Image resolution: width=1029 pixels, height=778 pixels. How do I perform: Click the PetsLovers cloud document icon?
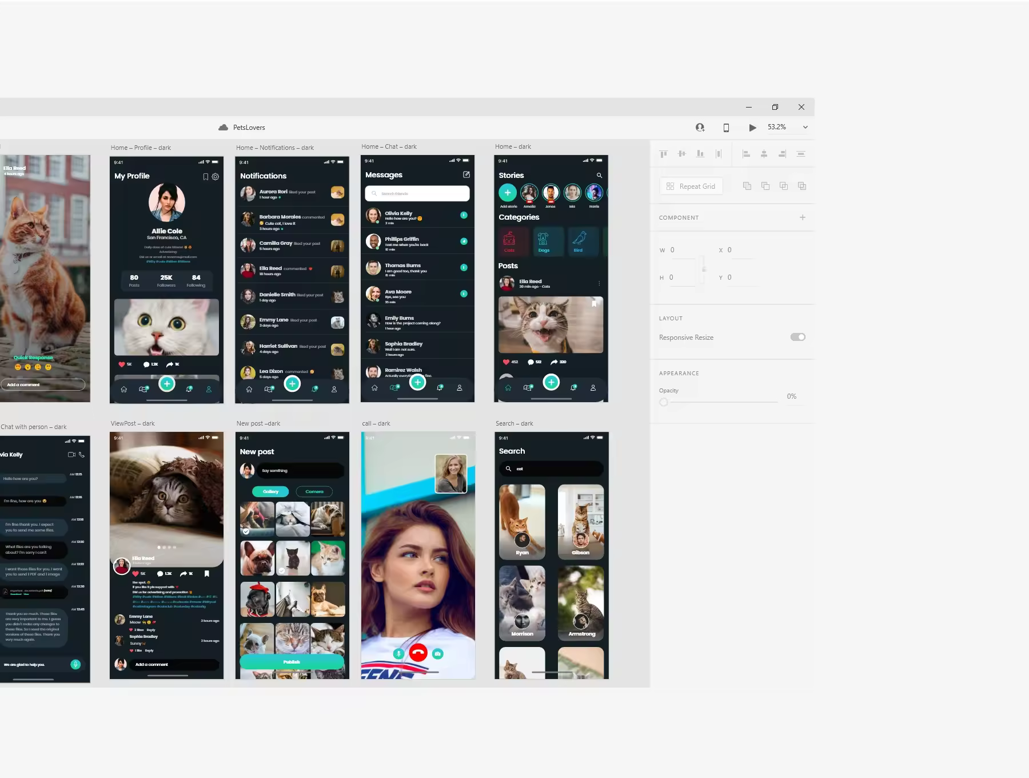pos(224,128)
